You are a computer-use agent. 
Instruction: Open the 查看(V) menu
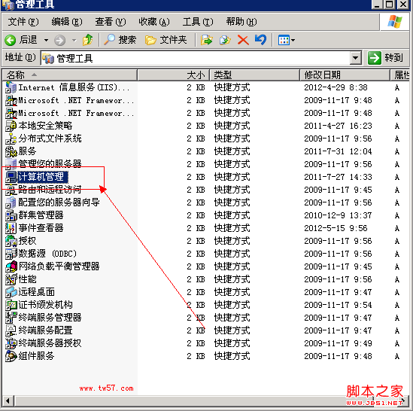point(111,22)
